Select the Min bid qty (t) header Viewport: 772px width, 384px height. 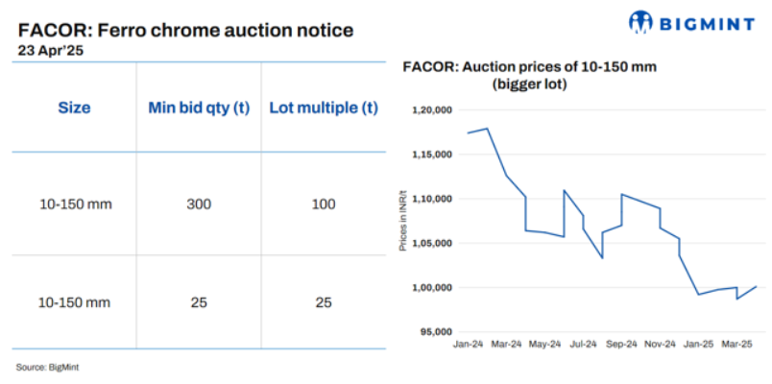(199, 108)
